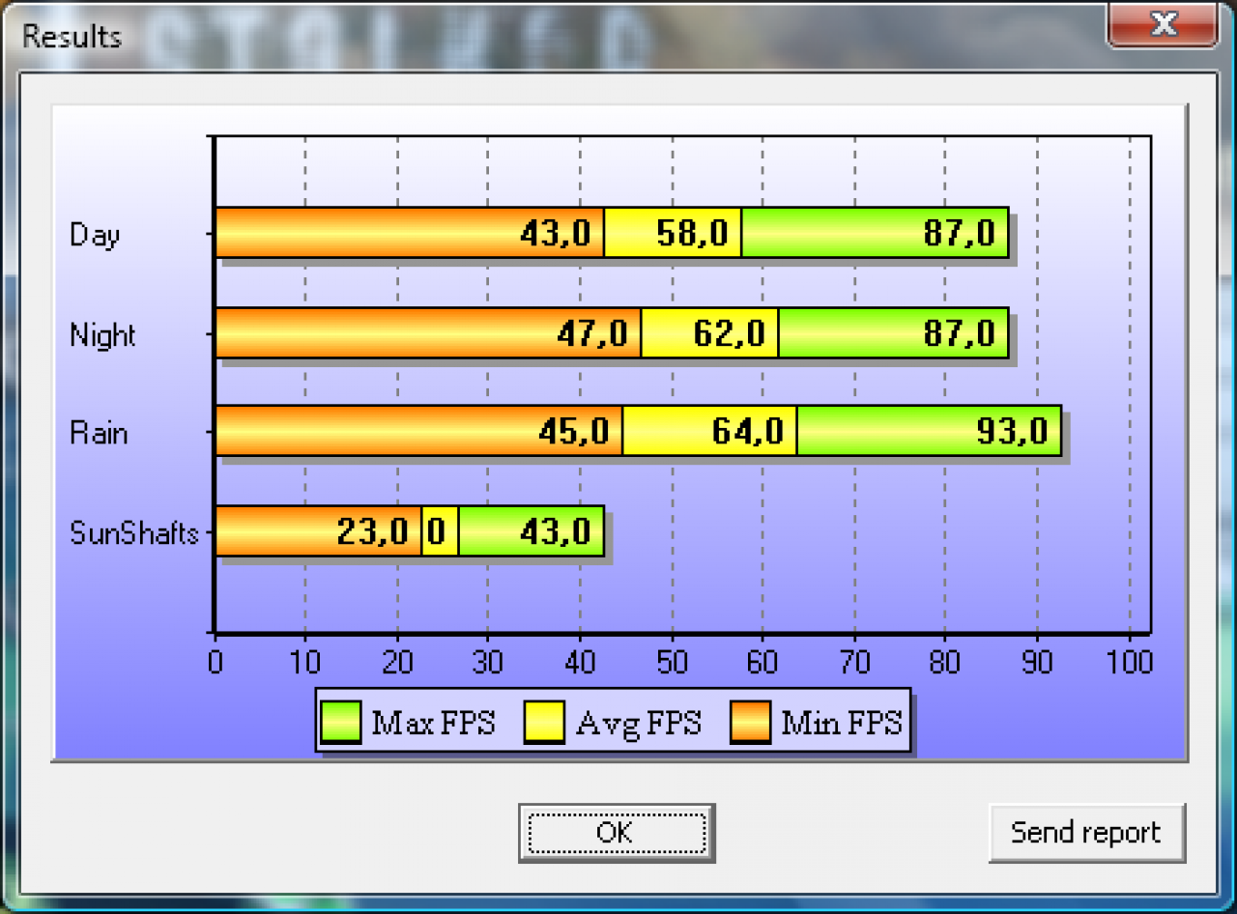Screen dimensions: 1237x914
Task: Select the Max FPS legend label
Action: coord(433,723)
